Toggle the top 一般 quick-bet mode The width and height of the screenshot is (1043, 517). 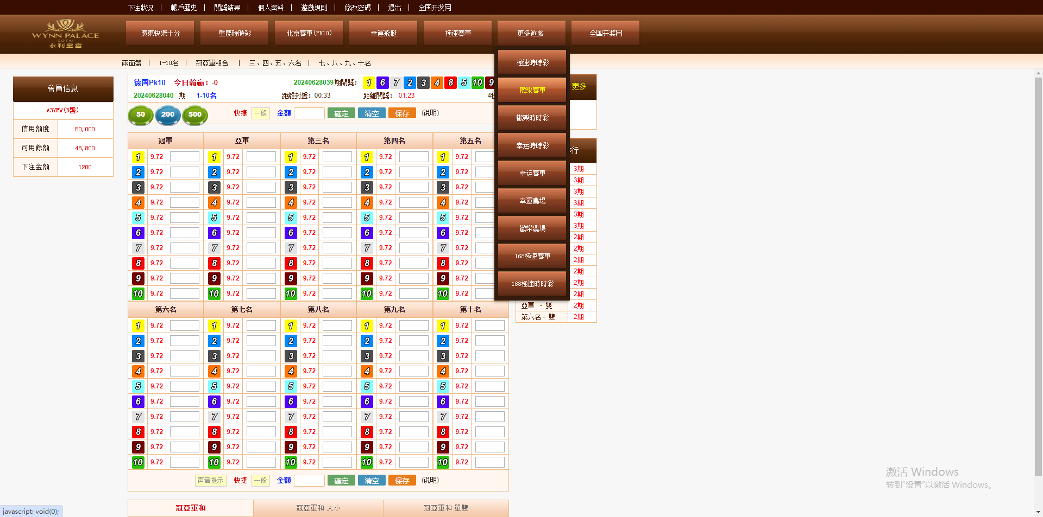coord(261,113)
